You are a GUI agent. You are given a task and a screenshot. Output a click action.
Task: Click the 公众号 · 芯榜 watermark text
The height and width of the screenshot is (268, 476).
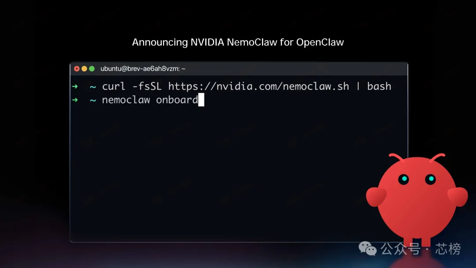(x=421, y=249)
